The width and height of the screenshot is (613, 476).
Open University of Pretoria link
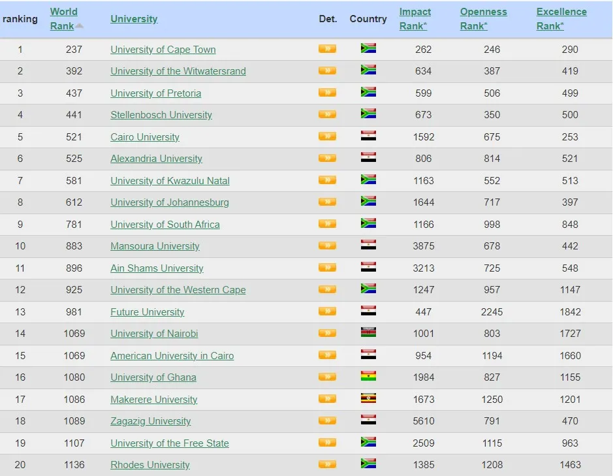155,93
